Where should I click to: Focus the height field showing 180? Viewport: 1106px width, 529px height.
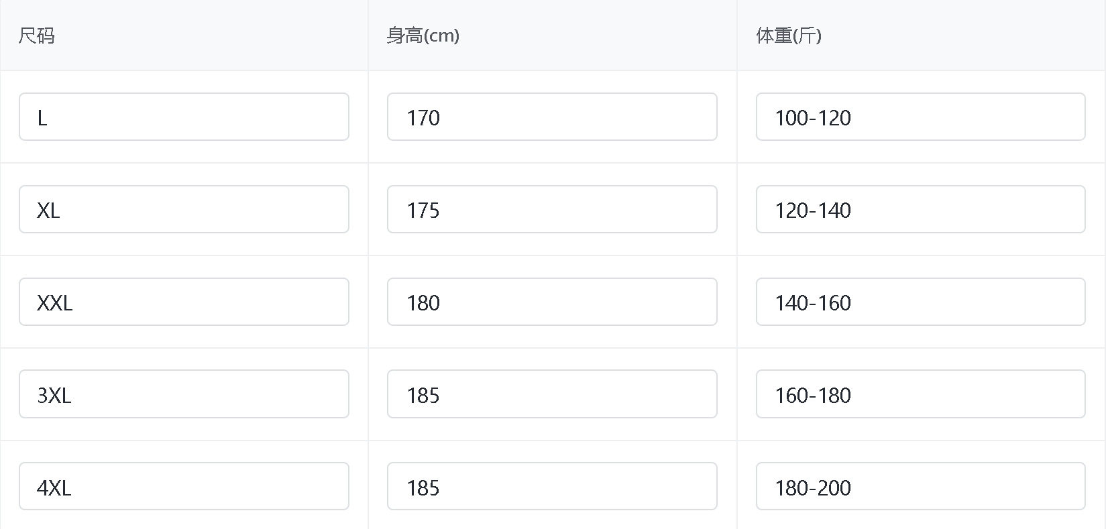(x=552, y=302)
